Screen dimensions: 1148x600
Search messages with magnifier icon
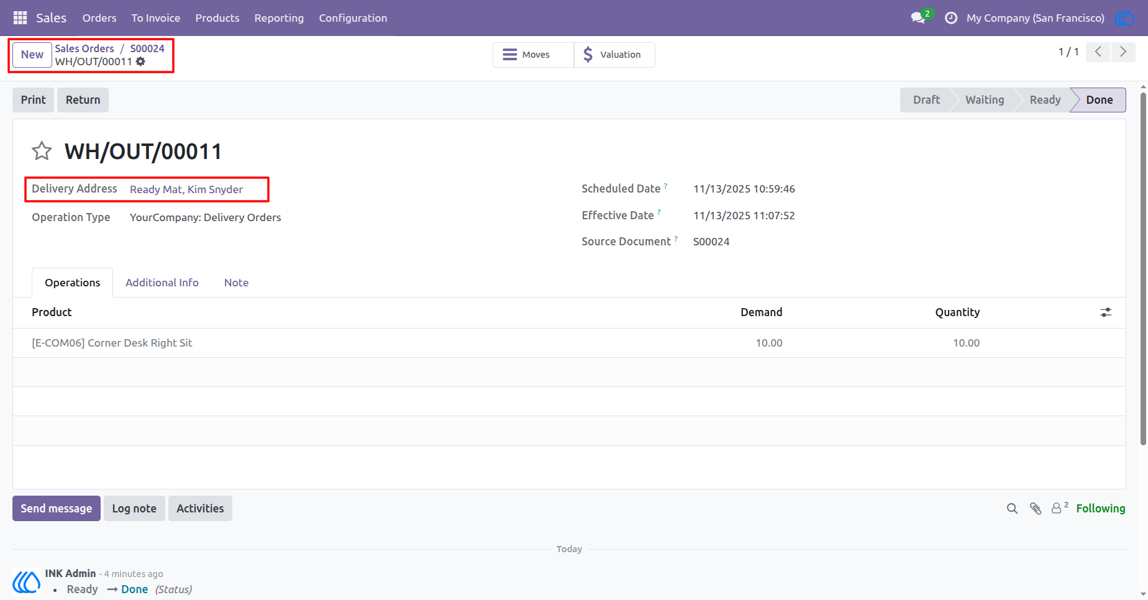point(1012,509)
